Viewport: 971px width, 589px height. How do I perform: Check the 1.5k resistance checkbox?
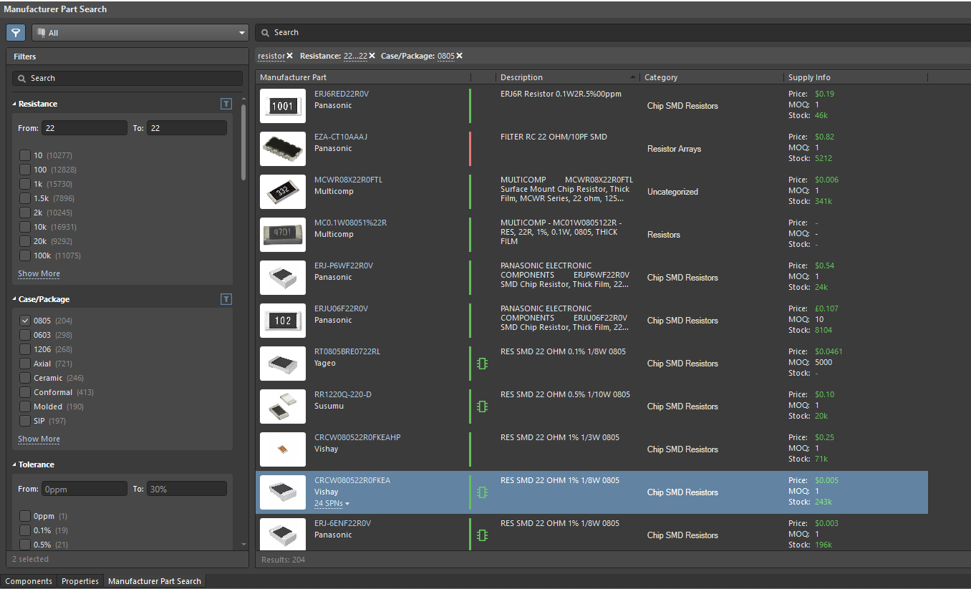tap(25, 198)
